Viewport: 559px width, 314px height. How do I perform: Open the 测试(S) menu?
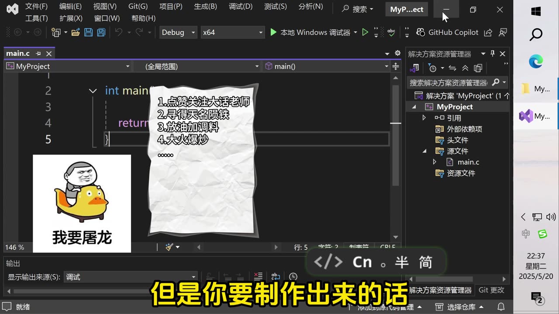pyautogui.click(x=276, y=7)
